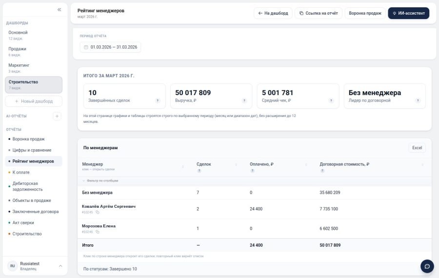Click the 7 735 100 contract value
Viewport: 439px width, 278px height.
pyautogui.click(x=329, y=209)
